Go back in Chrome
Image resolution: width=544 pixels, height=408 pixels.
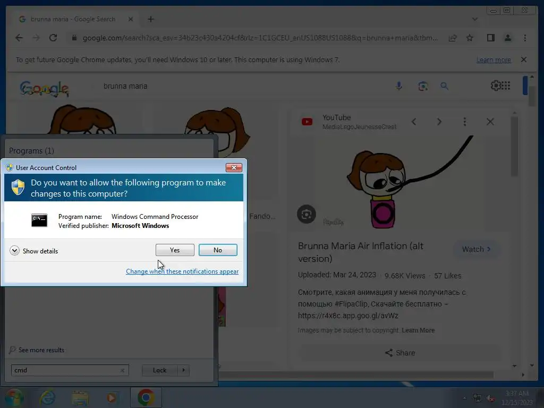(x=19, y=38)
